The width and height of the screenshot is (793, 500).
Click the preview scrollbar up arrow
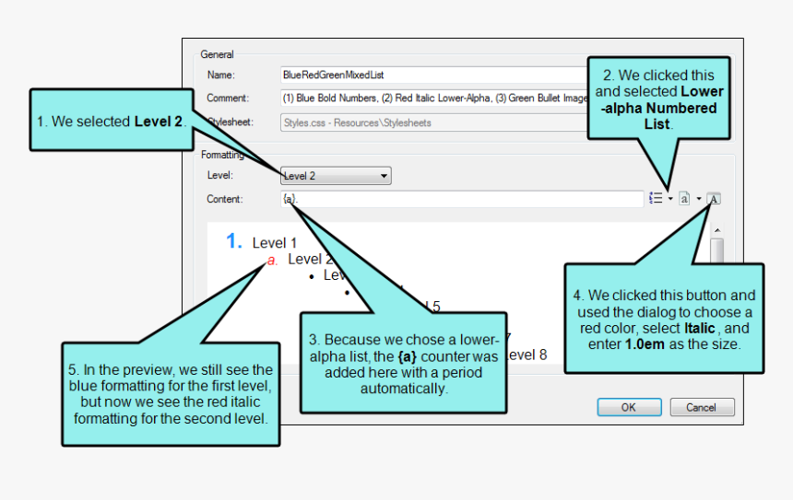[x=716, y=230]
